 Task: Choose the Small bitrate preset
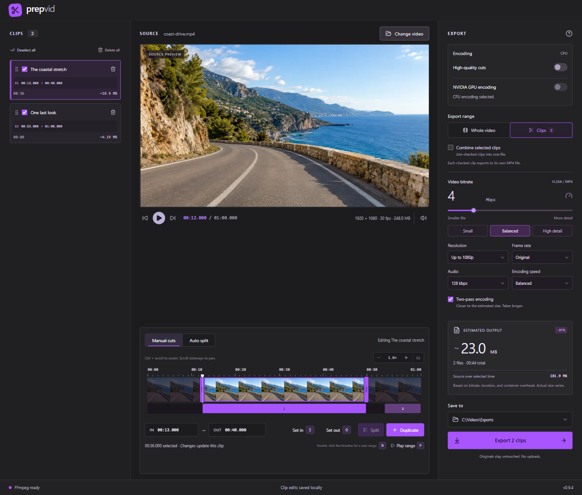click(468, 231)
